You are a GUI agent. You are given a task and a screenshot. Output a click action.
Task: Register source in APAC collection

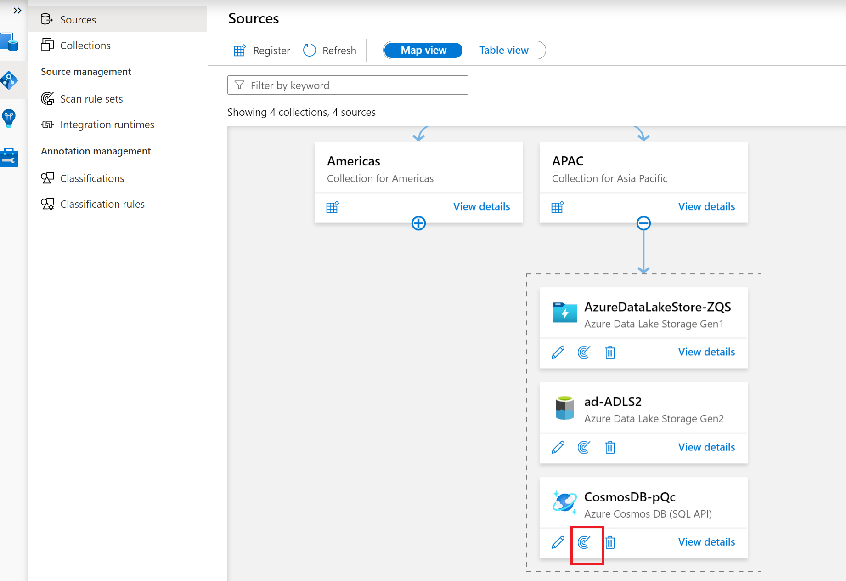[558, 207]
